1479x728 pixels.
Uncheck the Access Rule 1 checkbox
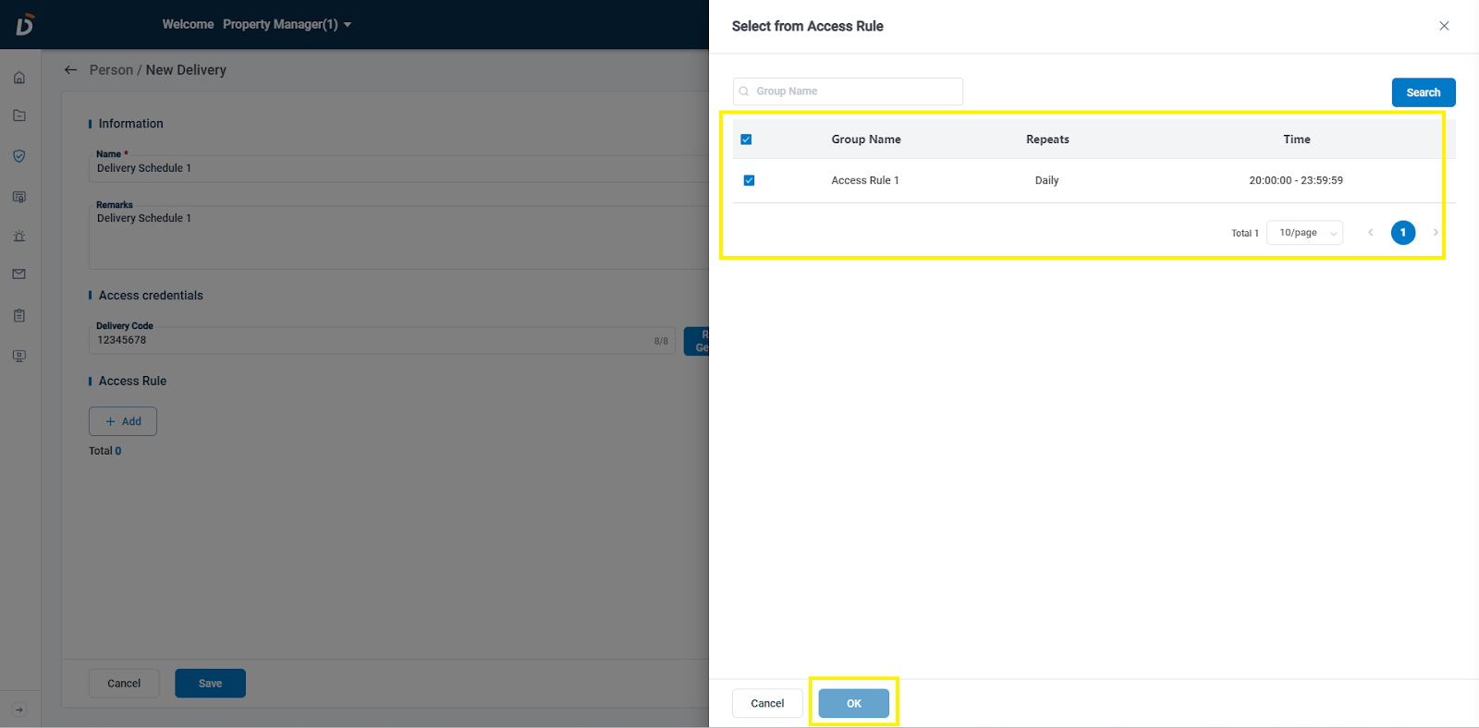(x=749, y=180)
